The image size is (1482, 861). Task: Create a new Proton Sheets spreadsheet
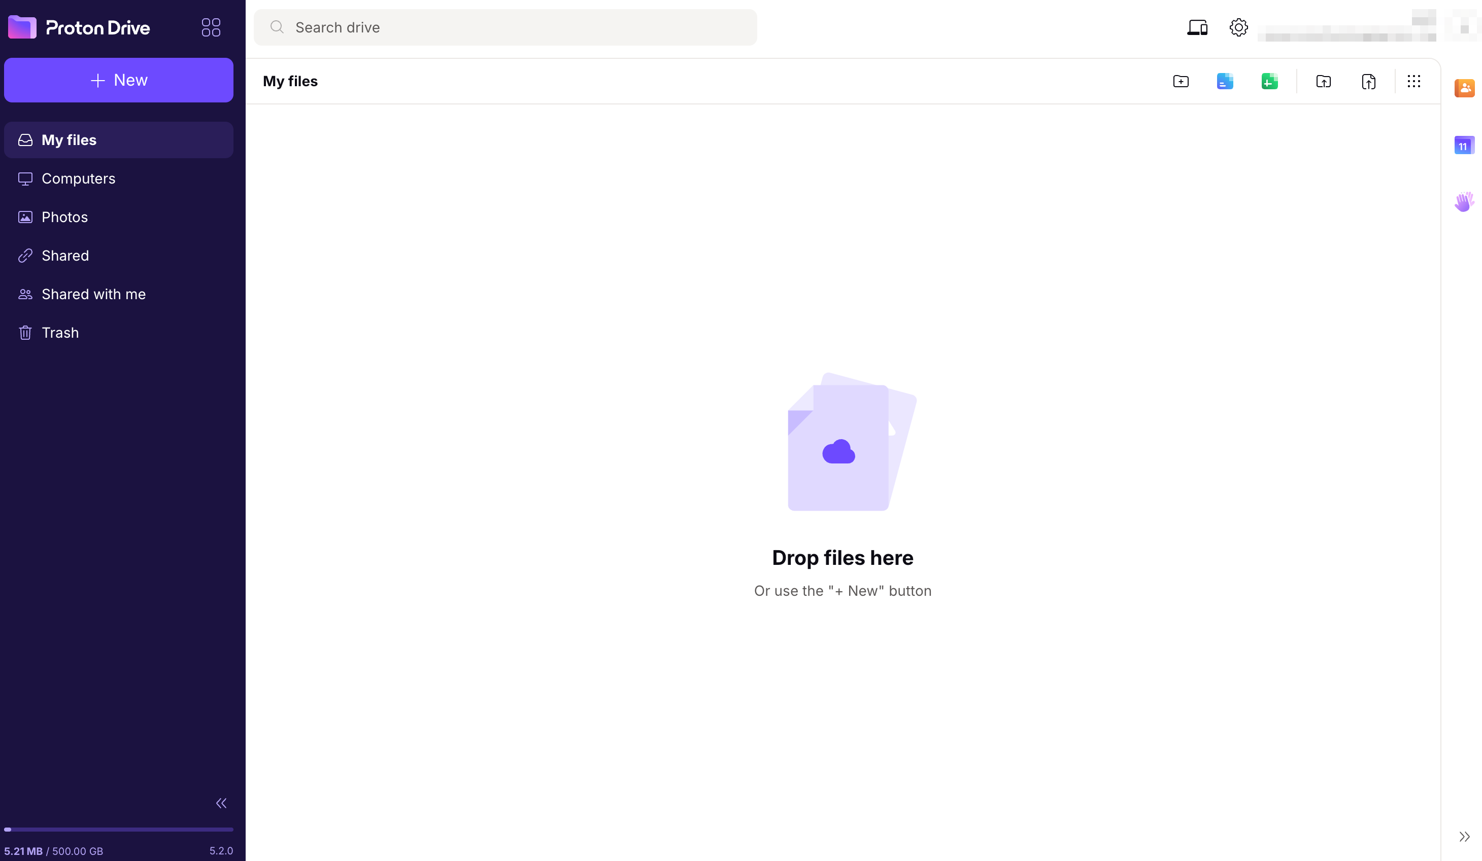pyautogui.click(x=1269, y=81)
